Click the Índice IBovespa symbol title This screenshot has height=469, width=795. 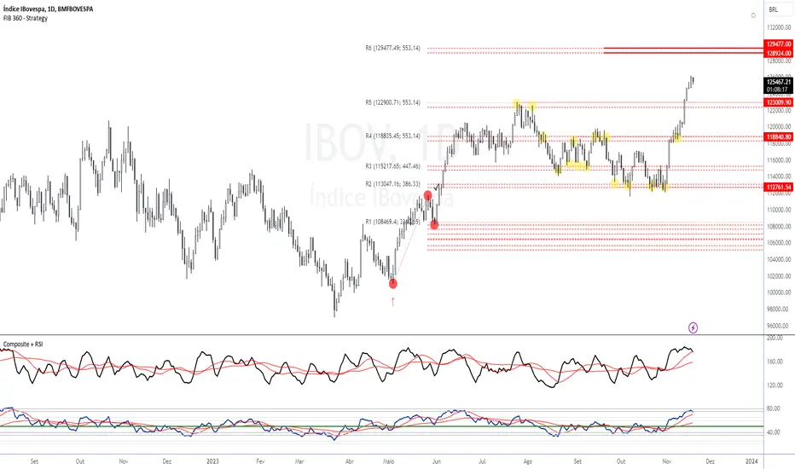click(48, 9)
